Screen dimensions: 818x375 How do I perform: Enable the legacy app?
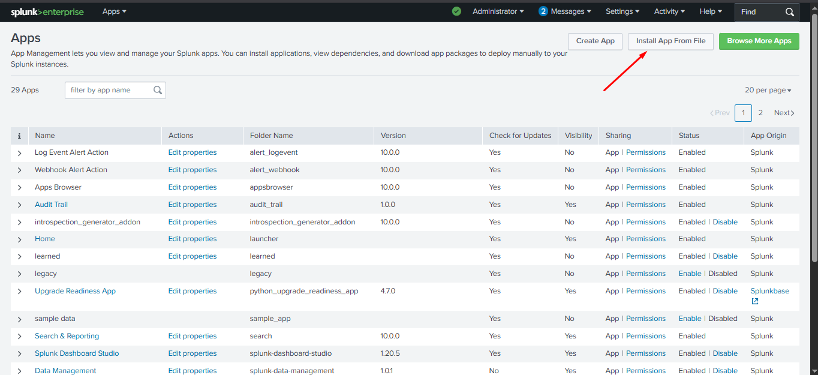pos(690,273)
